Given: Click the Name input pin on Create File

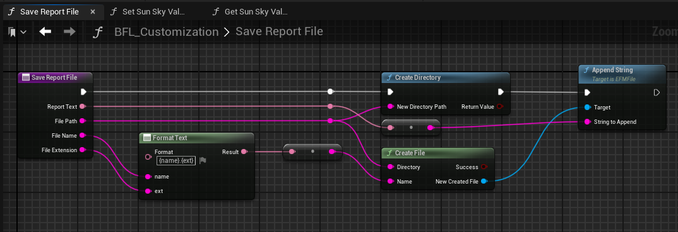Looking at the screenshot, I should (390, 181).
